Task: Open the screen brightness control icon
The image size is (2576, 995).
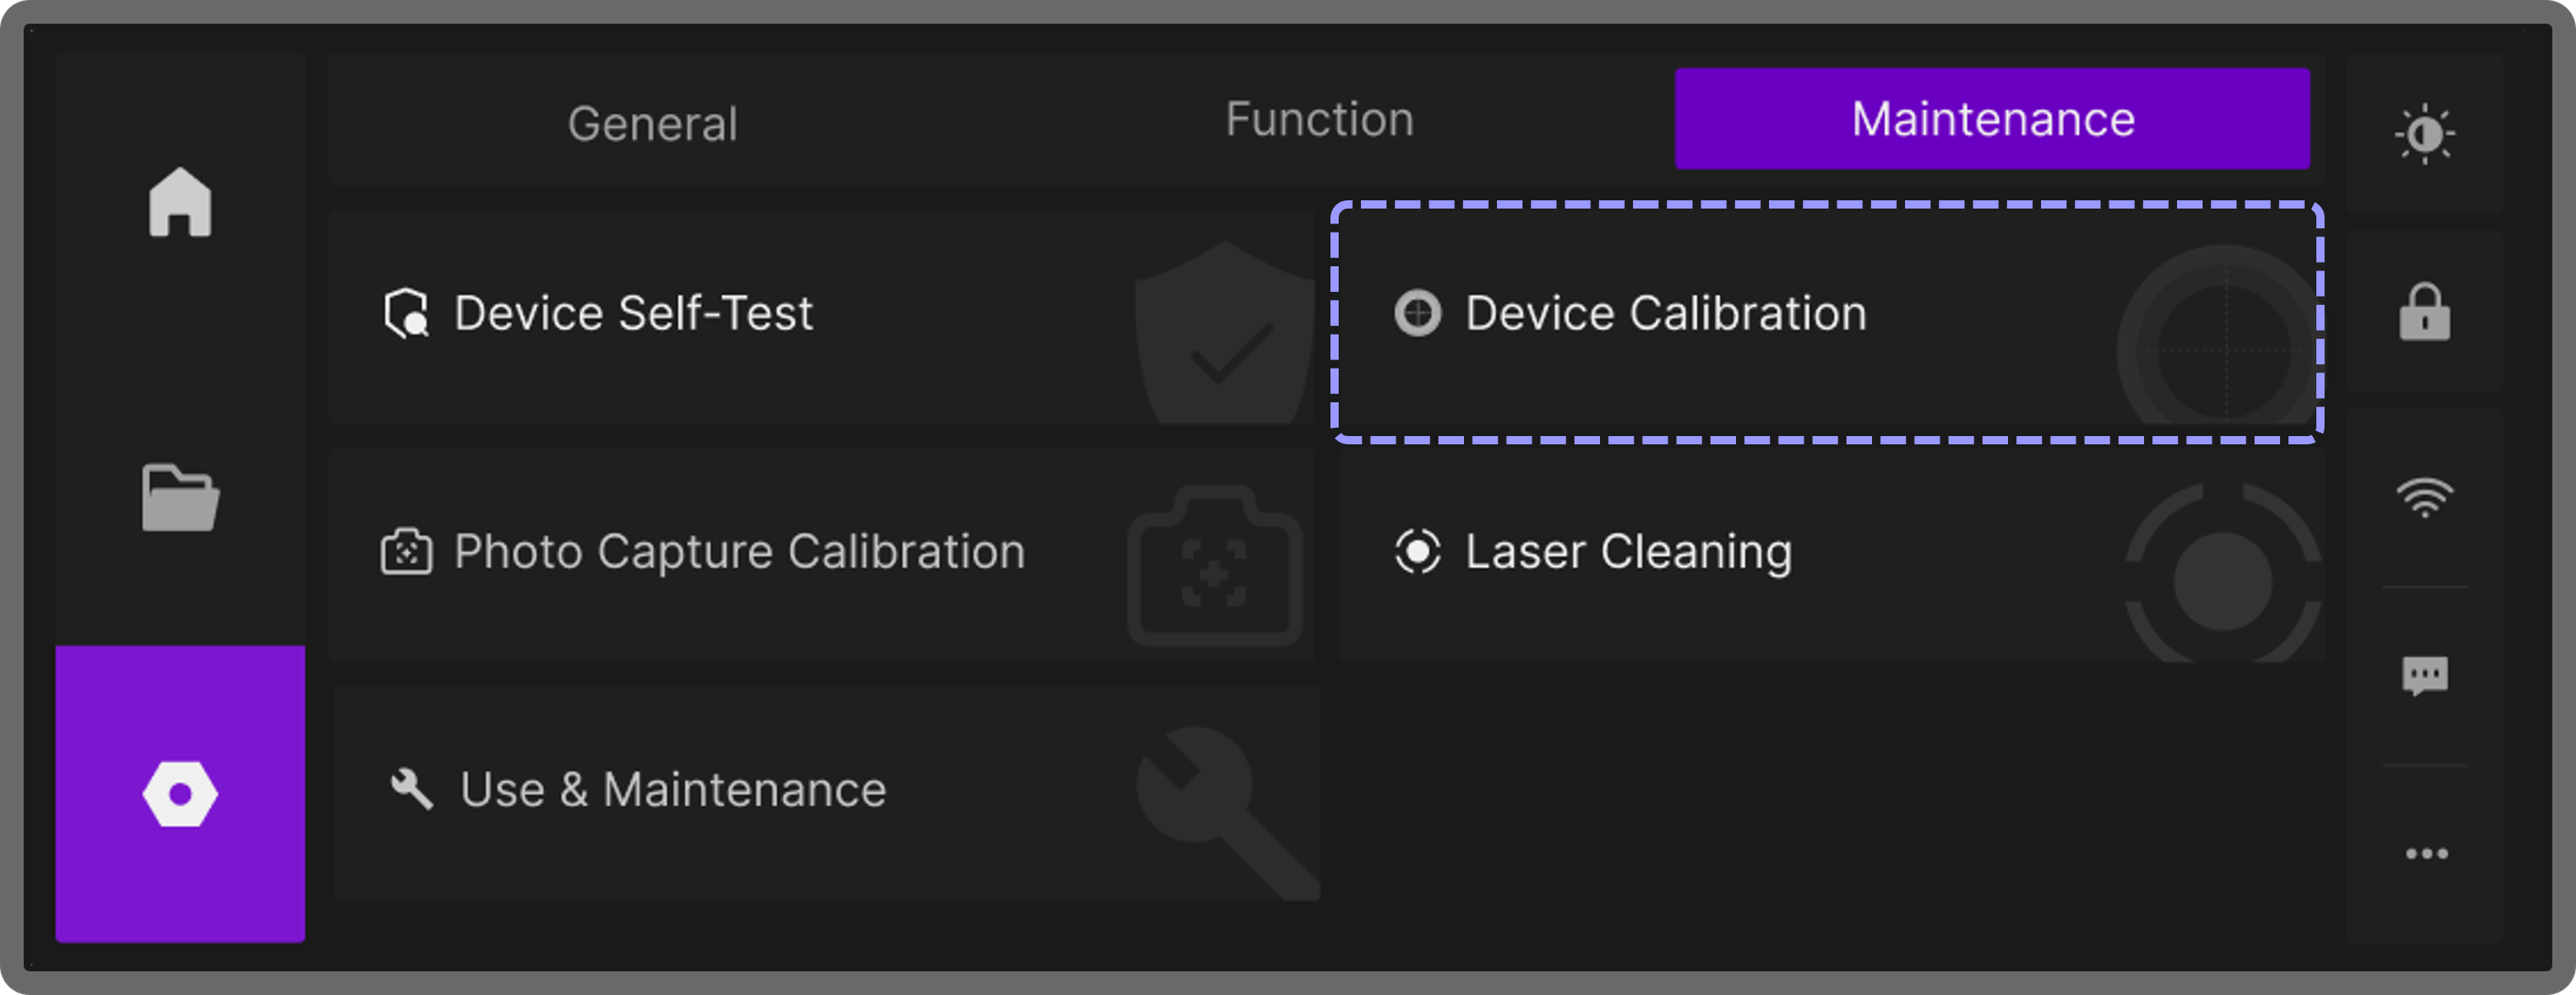Action: [2425, 133]
